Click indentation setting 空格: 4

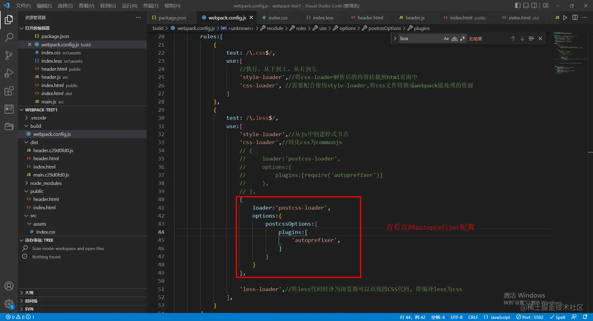[x=438, y=317]
